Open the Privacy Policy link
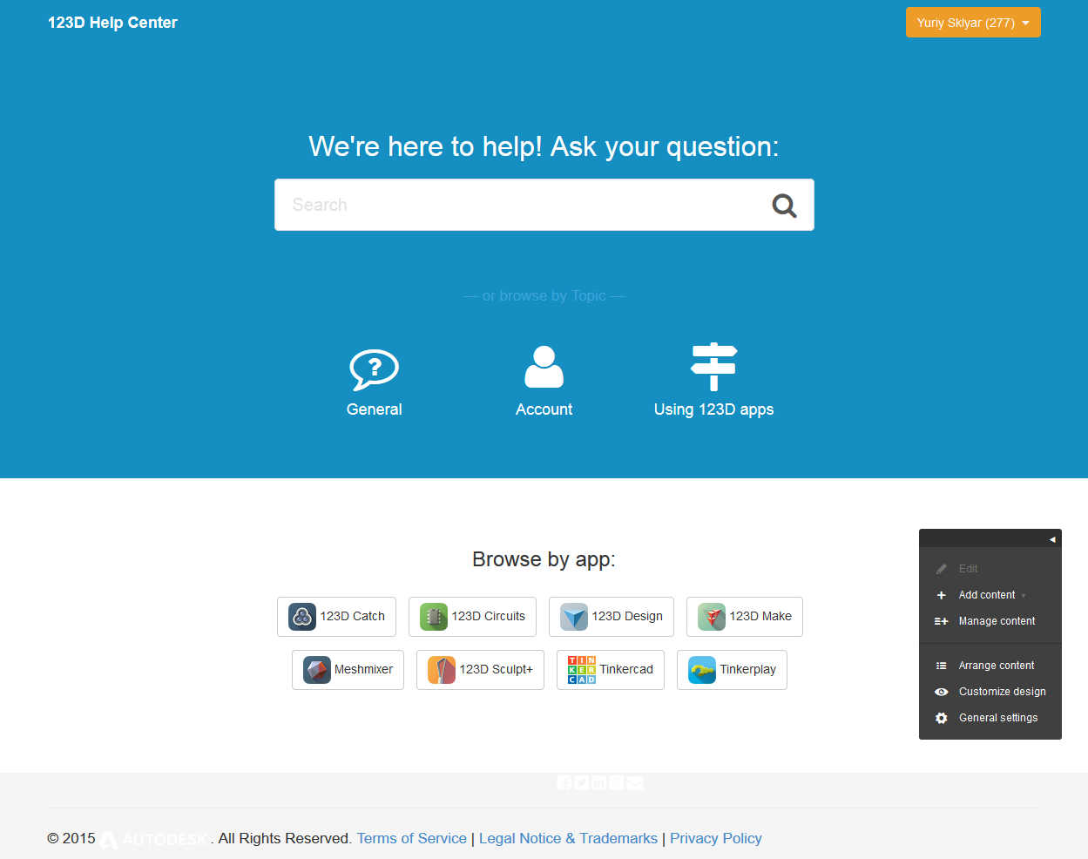1088x859 pixels. (x=716, y=838)
